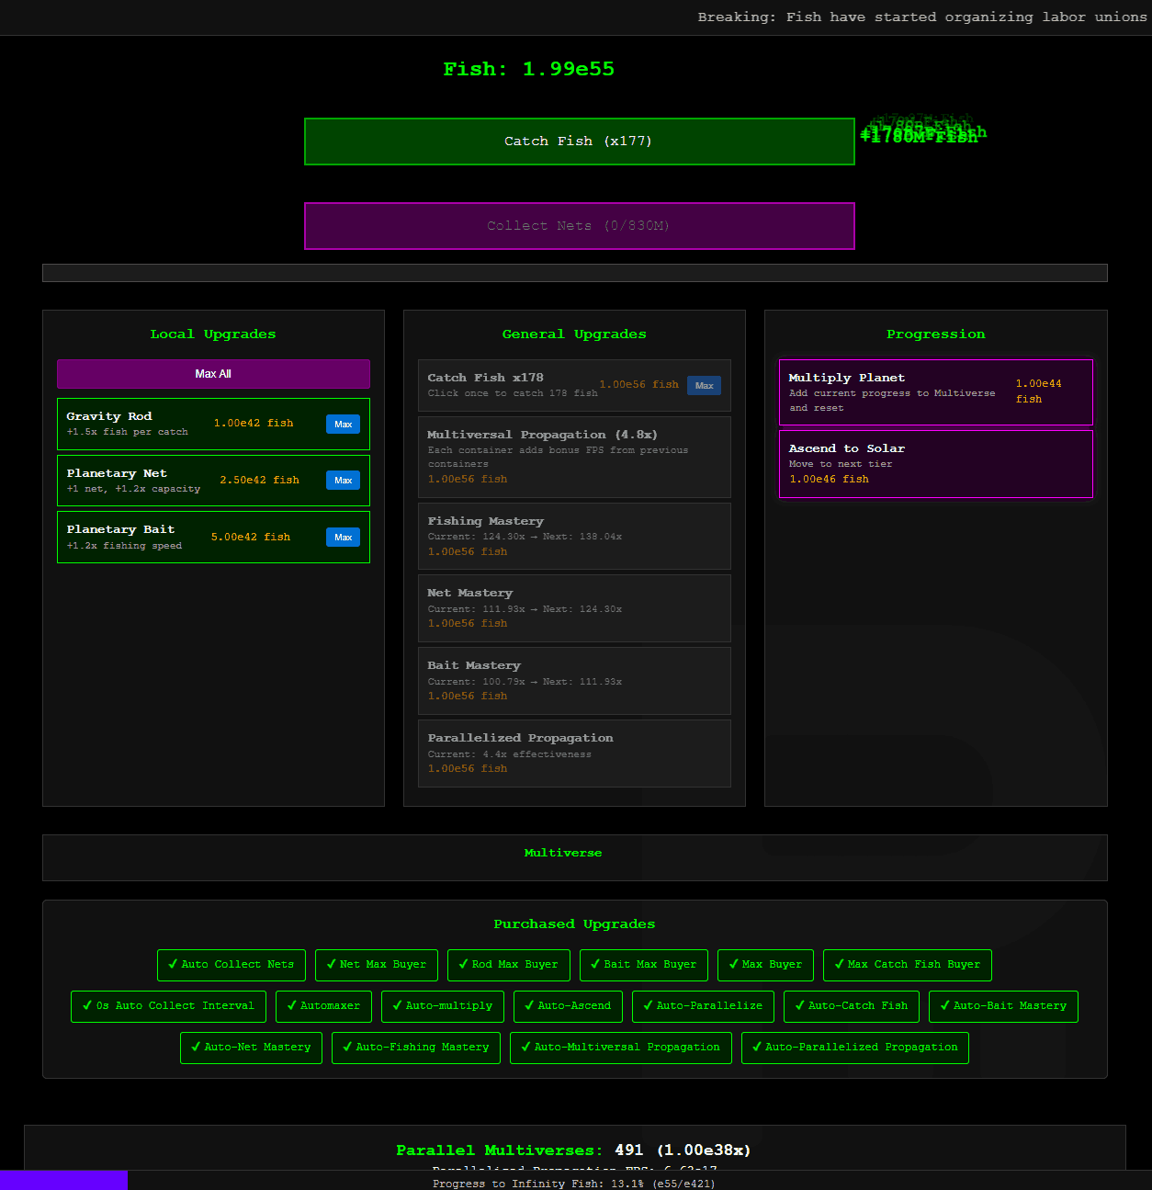Click the Auto-Net Mastery purchased upgrade

(x=252, y=1048)
